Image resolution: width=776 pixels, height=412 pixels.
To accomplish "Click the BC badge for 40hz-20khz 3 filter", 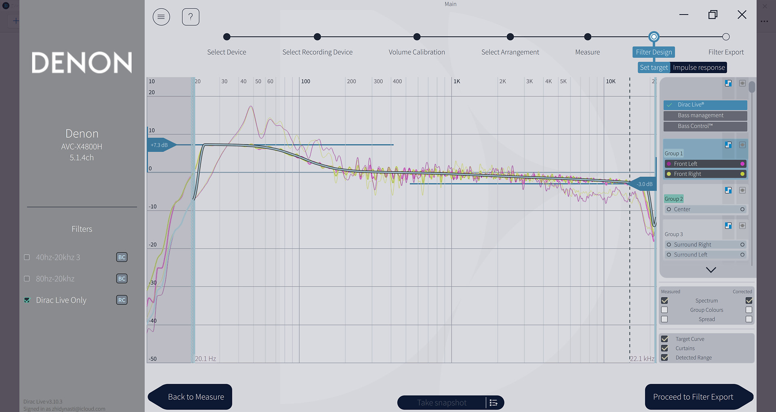I will coord(122,257).
